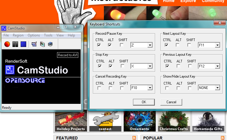Open the Options menu in CamStudio
Image resolution: width=227 pixels, height=140 pixels.
34,35
